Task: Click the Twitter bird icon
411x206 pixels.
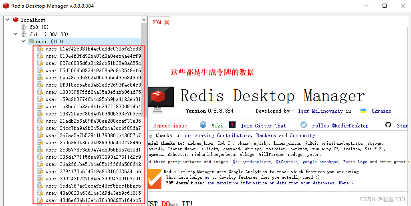Action: coord(304,125)
